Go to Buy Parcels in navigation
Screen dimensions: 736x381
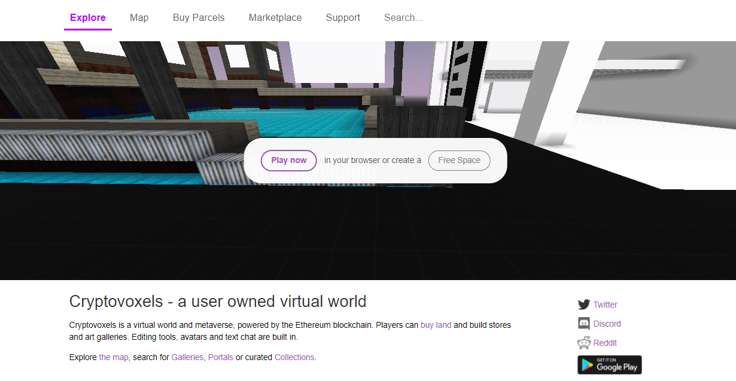pyautogui.click(x=199, y=18)
